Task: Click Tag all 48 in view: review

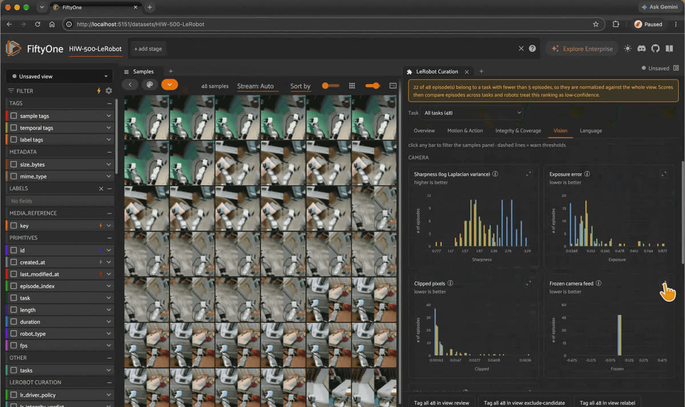Action: [441, 402]
